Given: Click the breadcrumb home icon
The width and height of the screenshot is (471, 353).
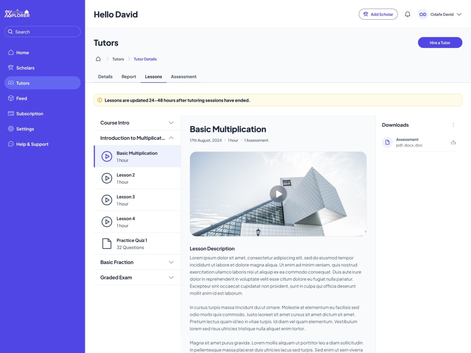Looking at the screenshot, I should (x=98, y=59).
